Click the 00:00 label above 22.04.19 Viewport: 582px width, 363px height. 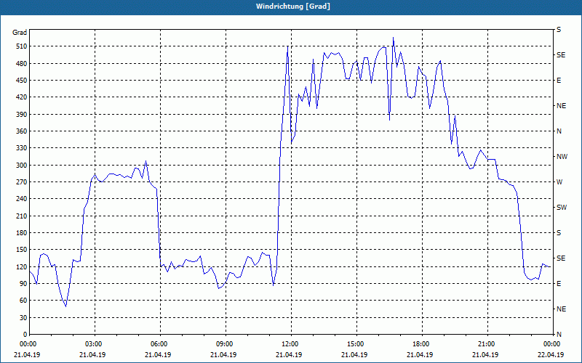pyautogui.click(x=551, y=344)
